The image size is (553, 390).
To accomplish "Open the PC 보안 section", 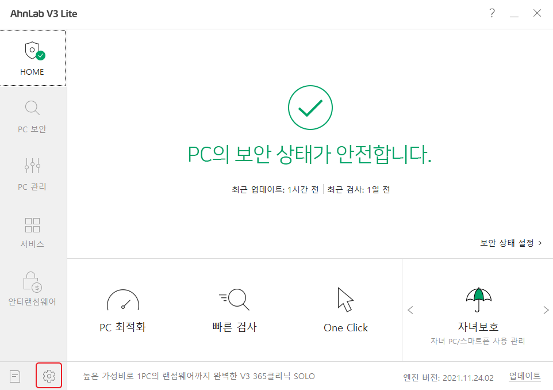I will [32, 117].
